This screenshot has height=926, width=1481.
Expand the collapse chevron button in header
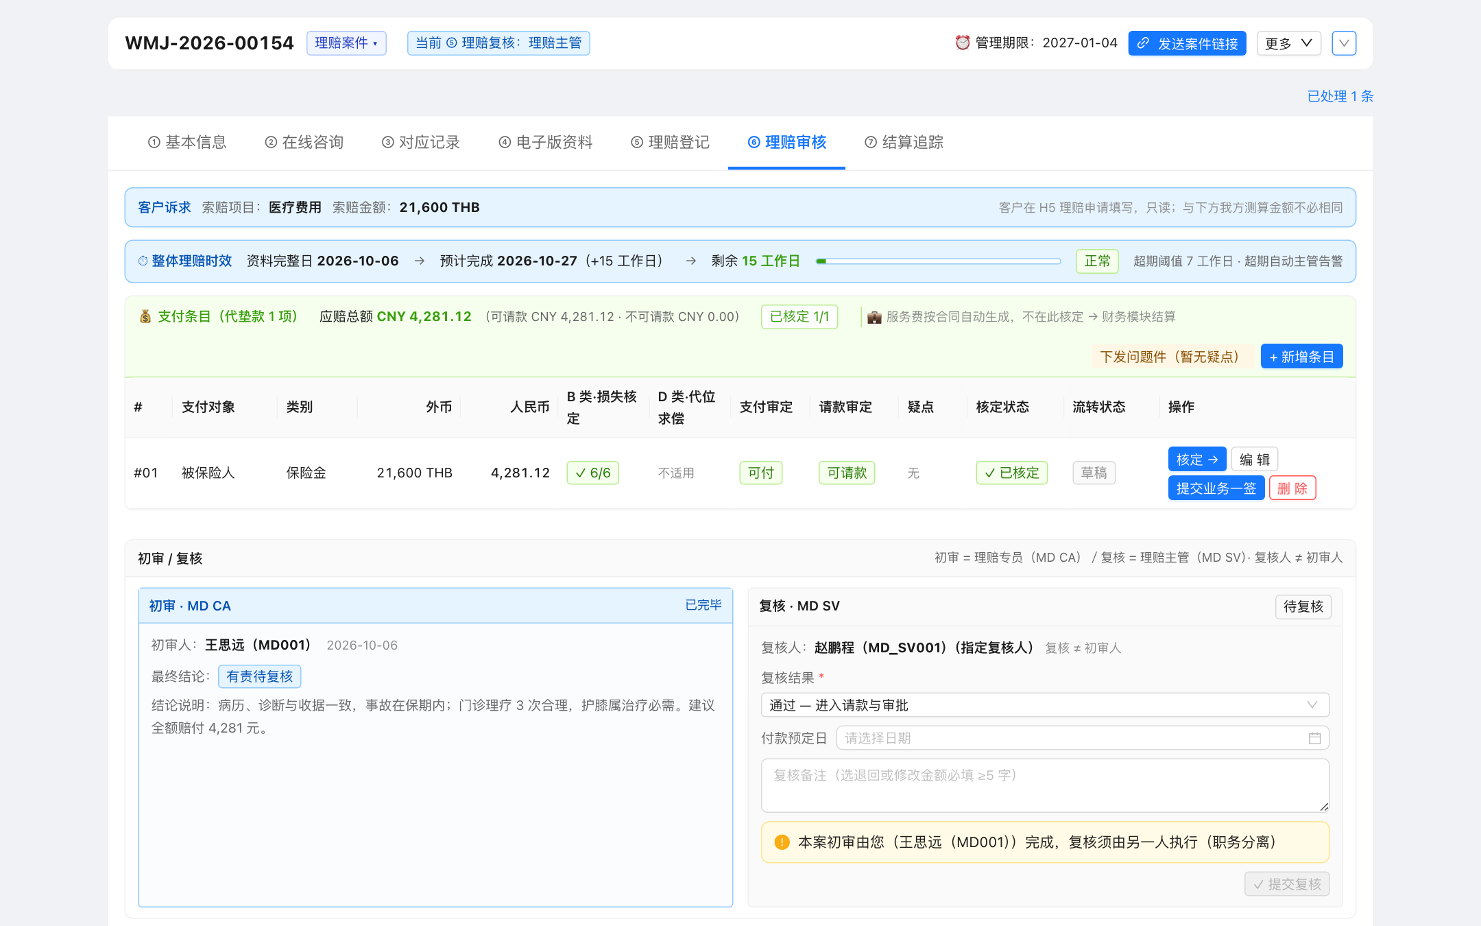click(x=1344, y=43)
